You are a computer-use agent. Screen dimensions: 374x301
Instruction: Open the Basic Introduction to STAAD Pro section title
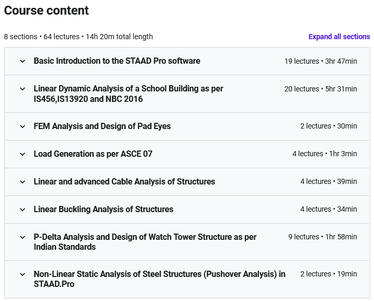coord(117,61)
